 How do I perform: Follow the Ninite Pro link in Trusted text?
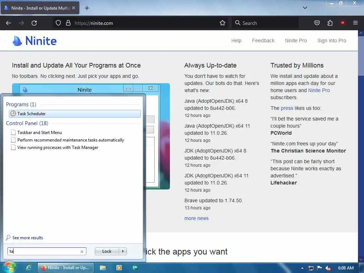click(319, 90)
